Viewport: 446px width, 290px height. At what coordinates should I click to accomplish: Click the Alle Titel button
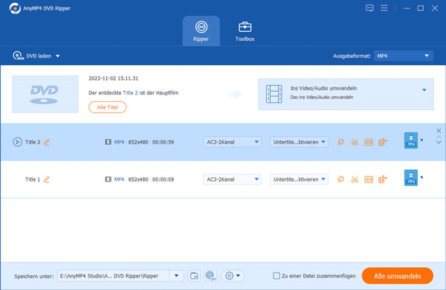[x=107, y=107]
